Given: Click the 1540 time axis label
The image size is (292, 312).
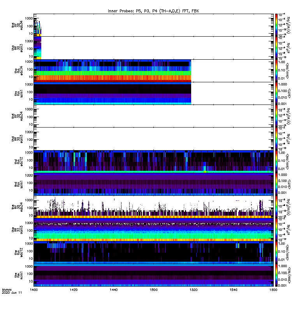Looking at the screenshot, I should point(233,290).
